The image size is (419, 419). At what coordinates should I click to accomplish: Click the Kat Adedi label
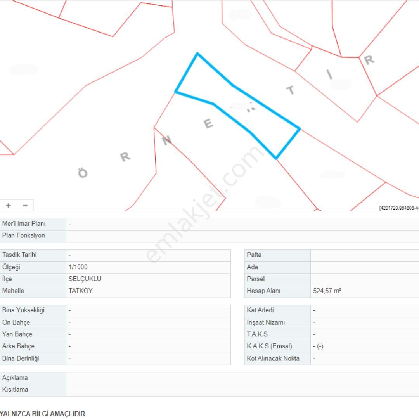[x=260, y=310]
